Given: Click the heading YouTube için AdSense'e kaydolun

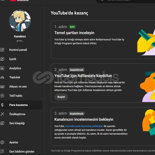Looking at the screenshot, I should point(83,76).
